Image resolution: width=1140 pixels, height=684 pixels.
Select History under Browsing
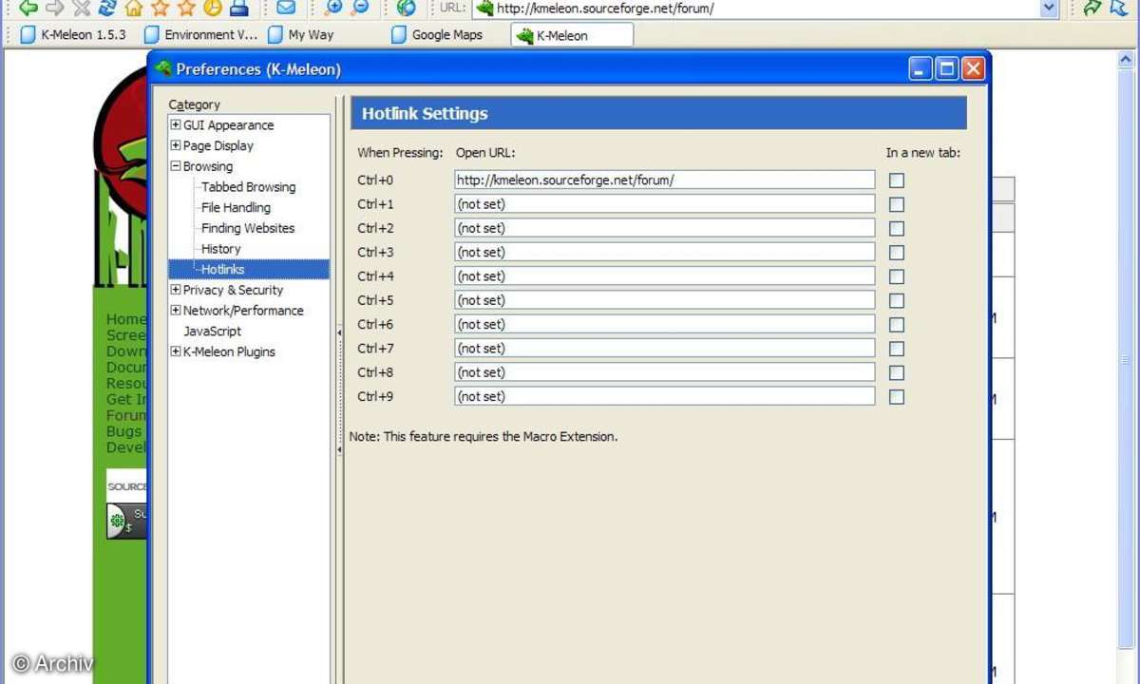[220, 249]
